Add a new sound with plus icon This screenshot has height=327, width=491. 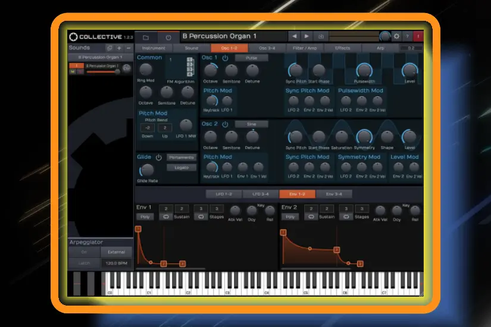point(119,48)
